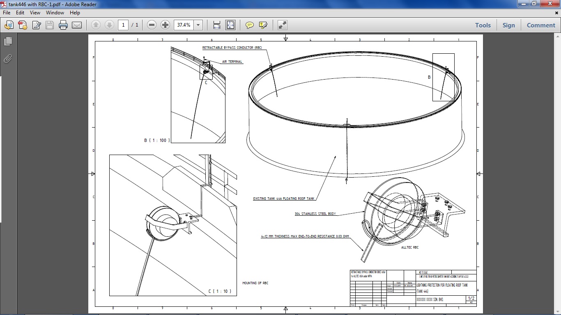Zoom in with the plus button
Viewport: 561px width, 315px height.
tap(165, 25)
